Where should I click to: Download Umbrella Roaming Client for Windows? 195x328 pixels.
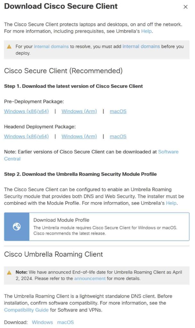tap(42, 322)
